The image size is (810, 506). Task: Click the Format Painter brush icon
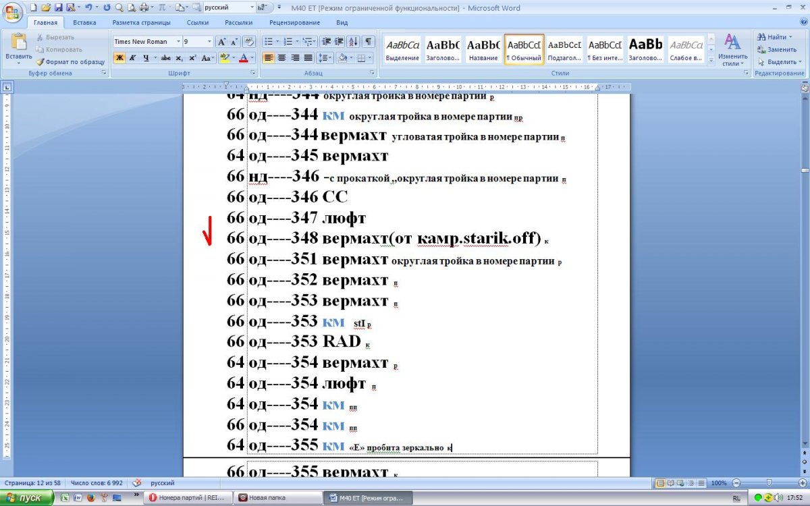tap(40, 62)
